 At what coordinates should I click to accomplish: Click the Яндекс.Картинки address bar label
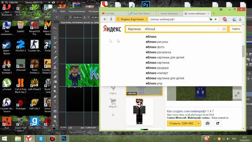tap(132, 19)
